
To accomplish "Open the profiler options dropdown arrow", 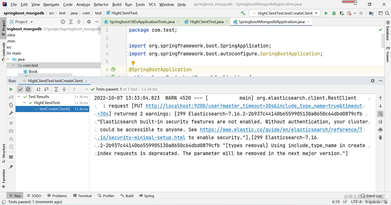I will point(355,13).
